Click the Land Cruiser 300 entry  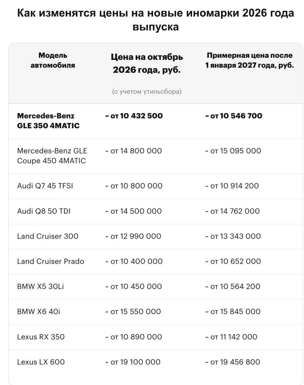(x=48, y=236)
